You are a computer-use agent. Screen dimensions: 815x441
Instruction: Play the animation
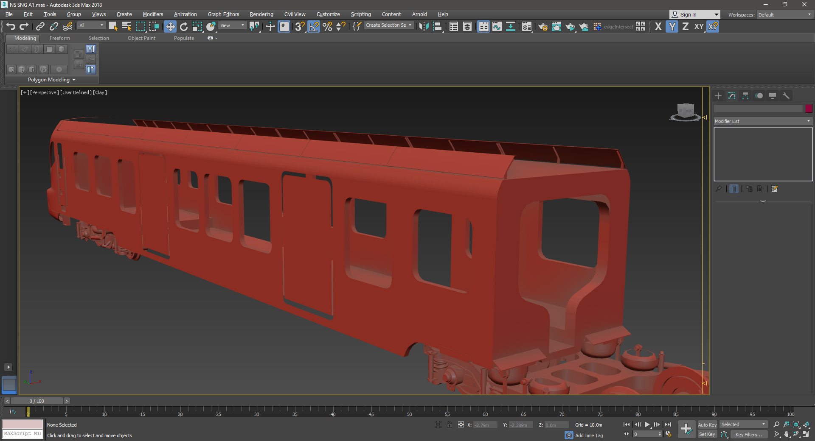click(x=647, y=424)
